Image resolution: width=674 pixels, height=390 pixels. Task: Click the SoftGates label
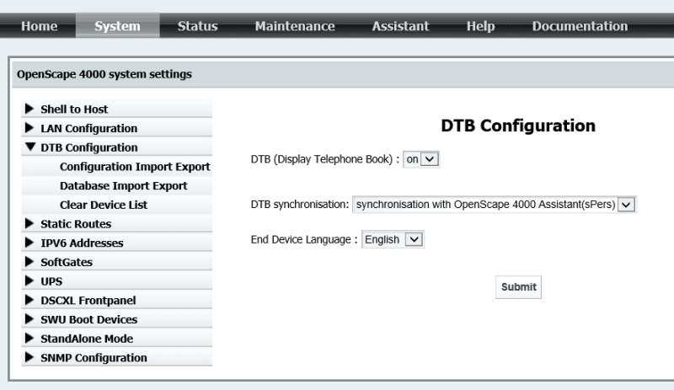pos(67,262)
